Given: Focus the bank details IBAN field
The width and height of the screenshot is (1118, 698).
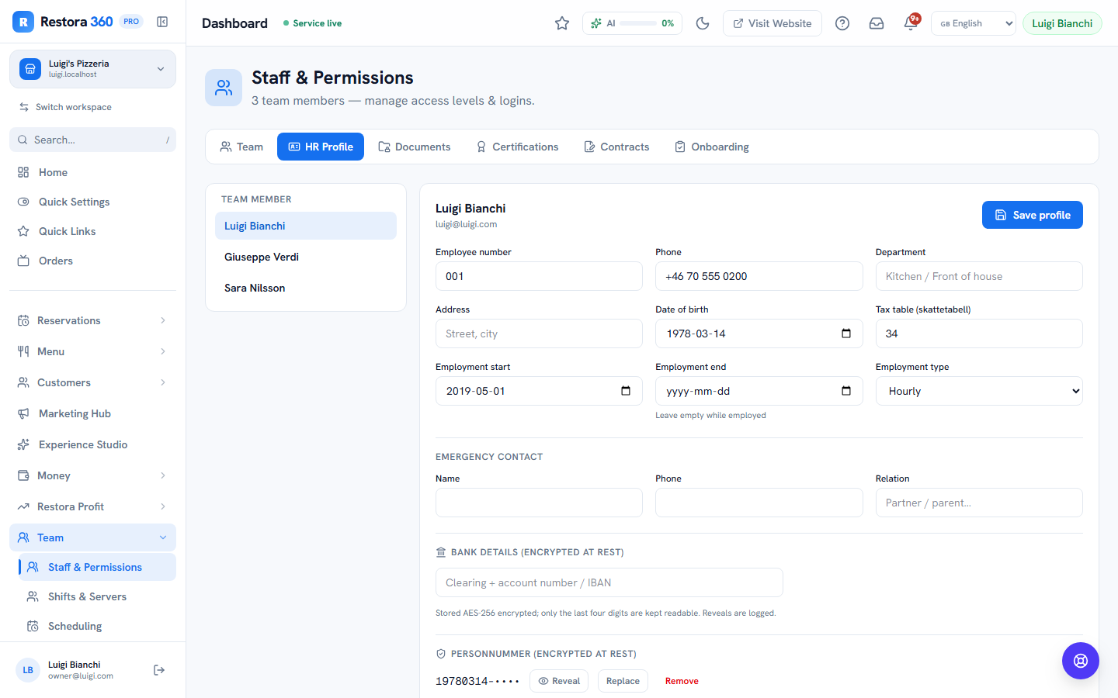Looking at the screenshot, I should point(609,582).
